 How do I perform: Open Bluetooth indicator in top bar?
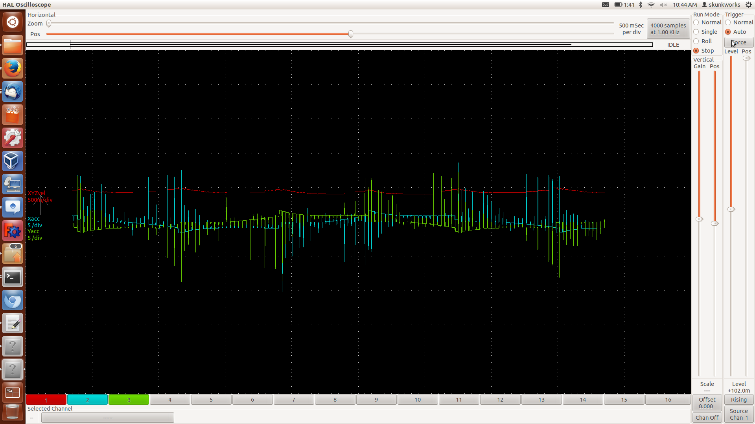(641, 5)
